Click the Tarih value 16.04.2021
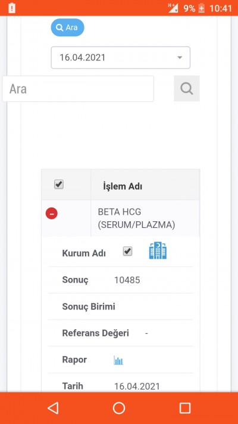 (137, 386)
